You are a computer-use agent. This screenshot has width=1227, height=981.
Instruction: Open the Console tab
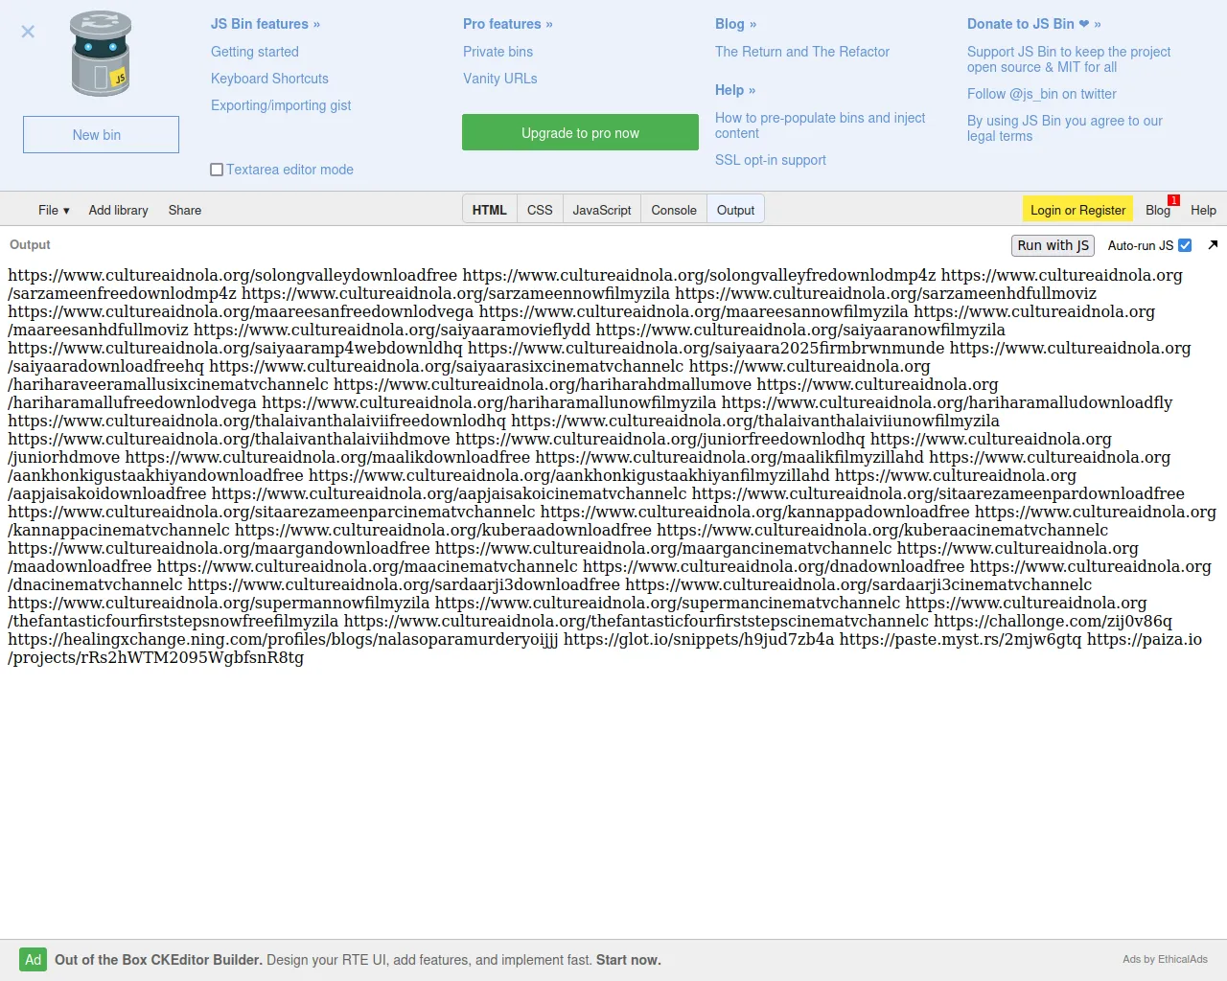click(x=673, y=209)
